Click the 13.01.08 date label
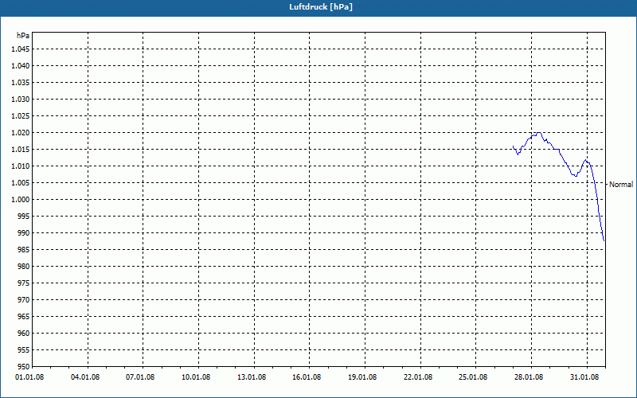This screenshot has height=398, width=637. (x=252, y=377)
